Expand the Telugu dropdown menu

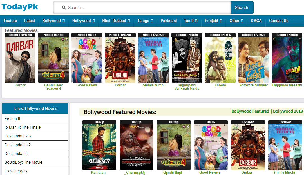pos(146,21)
